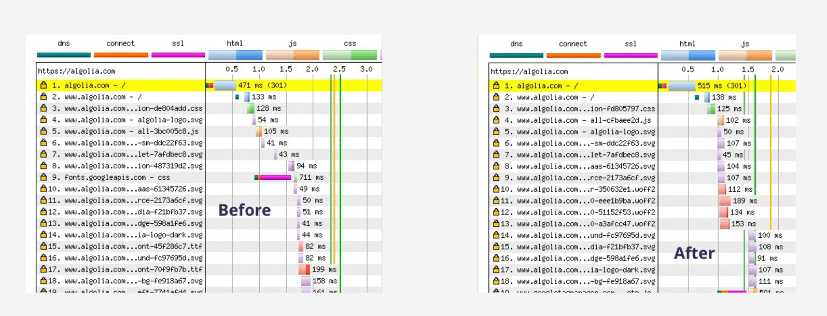Select Before row '9. fonts.googleapis.com - css'
This screenshot has width=827, height=316.
[x=209, y=177]
